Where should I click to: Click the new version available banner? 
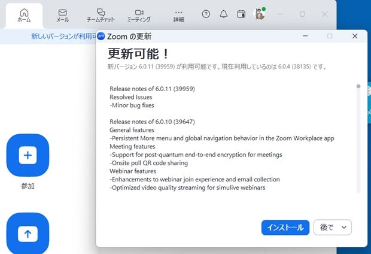pyautogui.click(x=60, y=37)
